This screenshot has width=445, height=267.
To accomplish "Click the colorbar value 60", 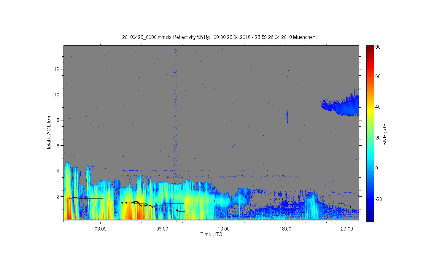I will pyautogui.click(x=378, y=76).
